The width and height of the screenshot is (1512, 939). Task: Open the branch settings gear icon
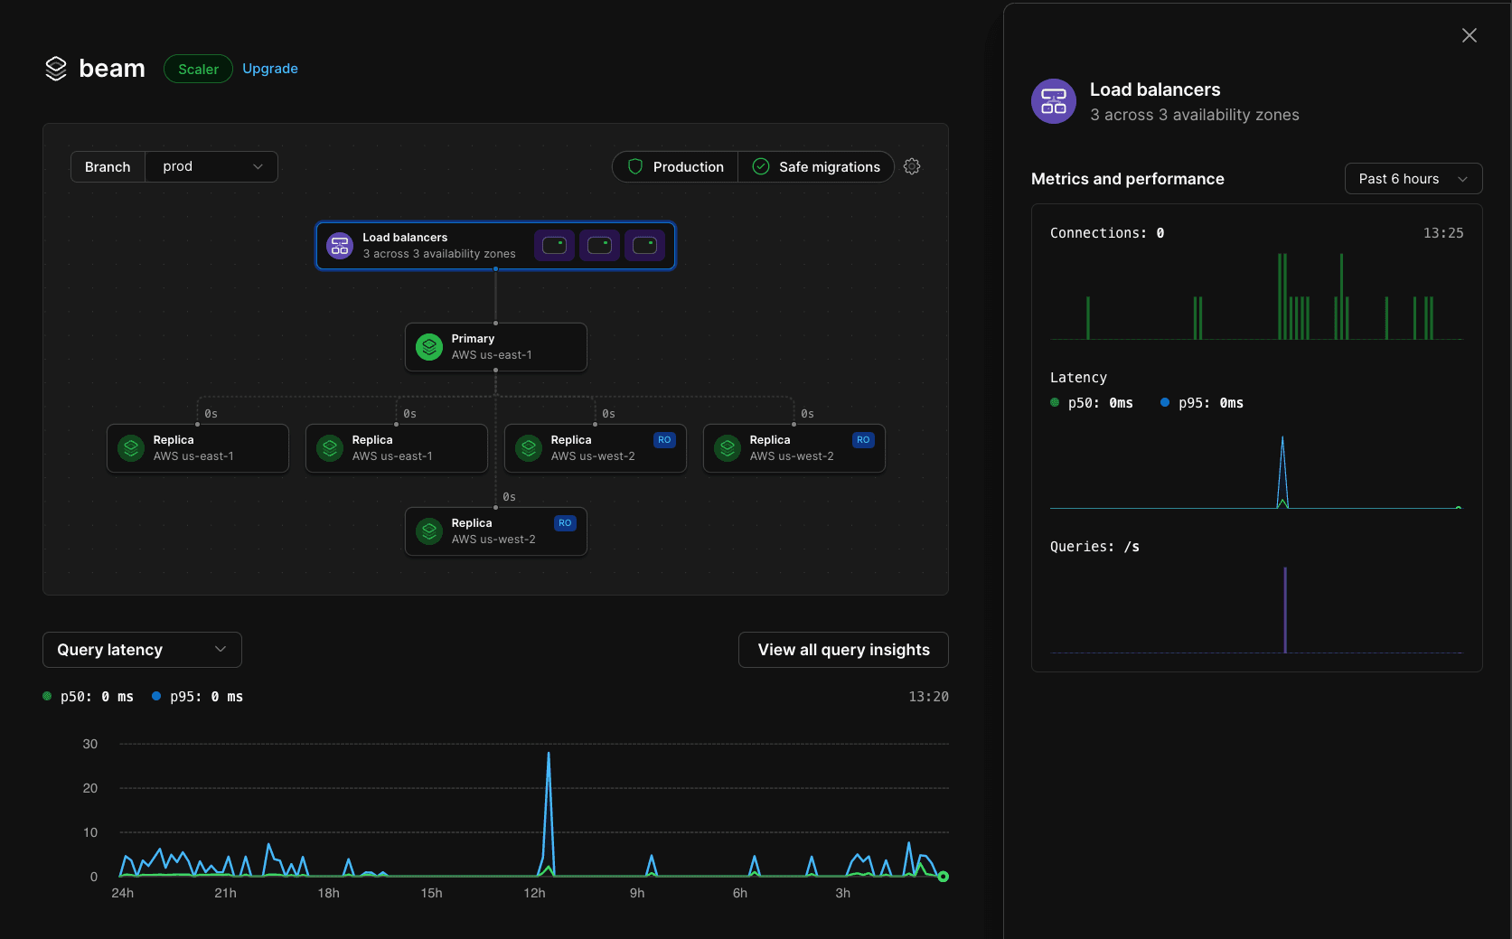[x=912, y=166]
